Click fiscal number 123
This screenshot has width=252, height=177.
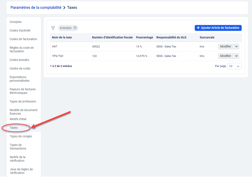click(94, 56)
